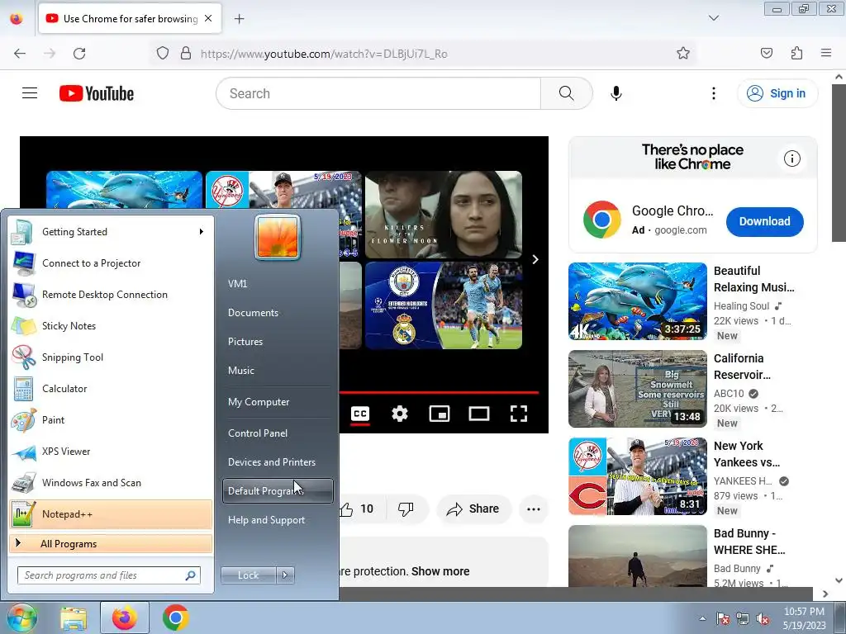Viewport: 846px width, 634px height.
Task: Enable miniplayer mode
Action: [440, 414]
